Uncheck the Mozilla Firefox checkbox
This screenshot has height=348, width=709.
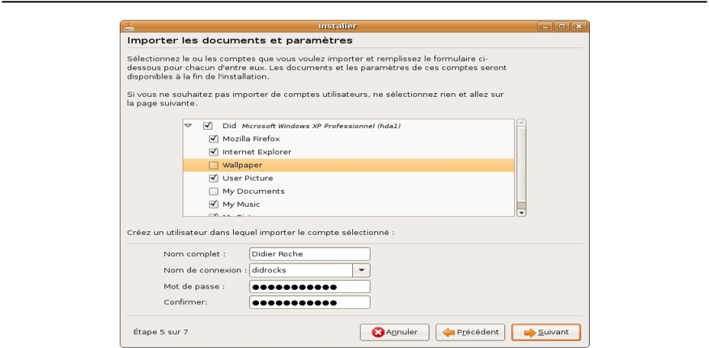[x=214, y=139]
